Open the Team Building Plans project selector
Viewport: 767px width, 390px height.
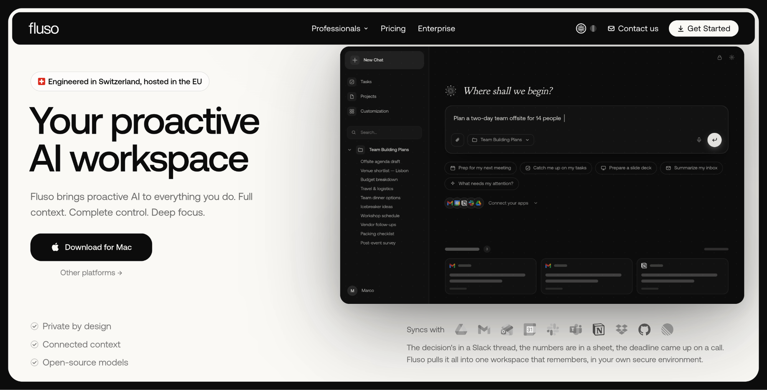pyautogui.click(x=500, y=140)
